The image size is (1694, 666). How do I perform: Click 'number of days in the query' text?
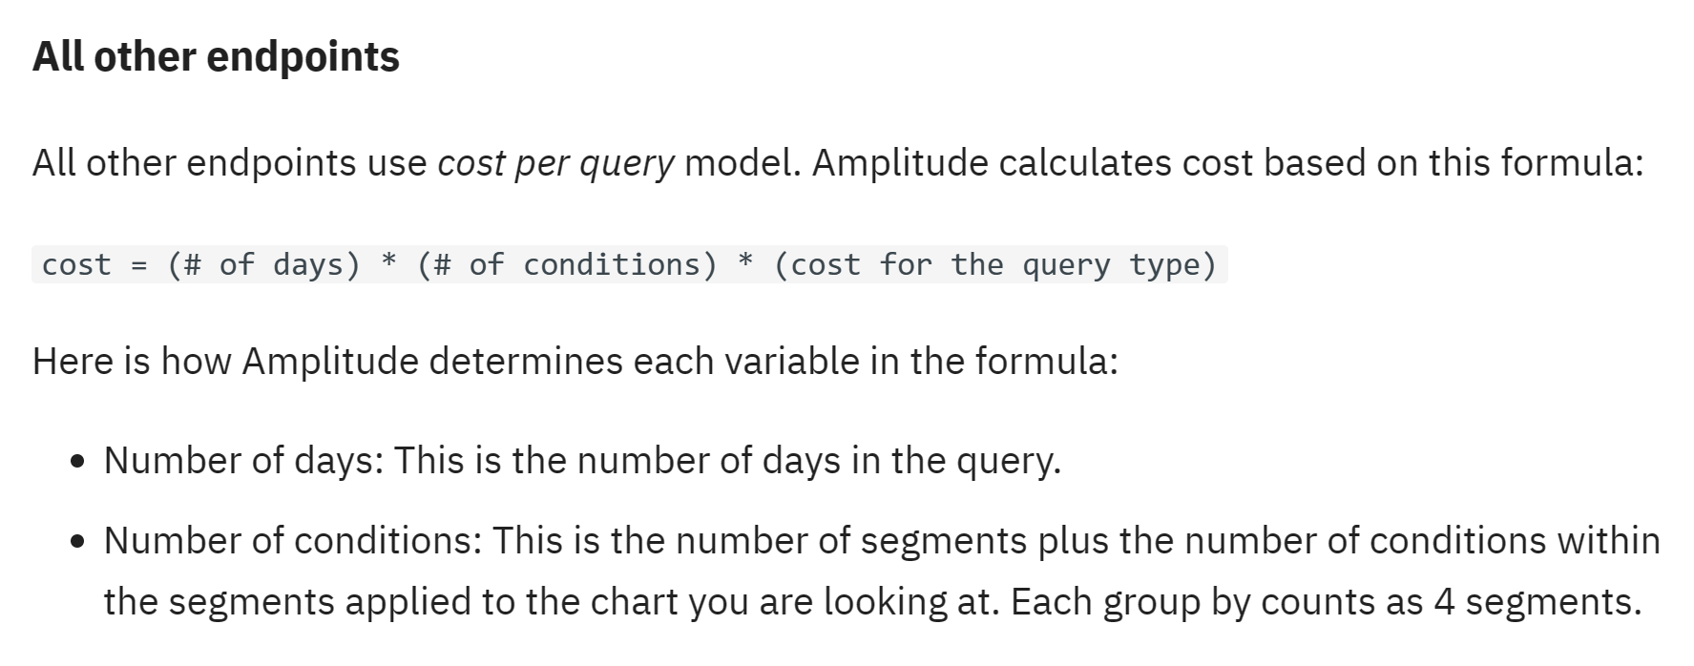(818, 461)
